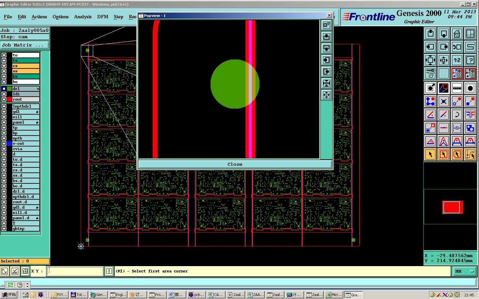Viewport: 479px width, 299px height.
Task: Select the rectangle area select tool
Action: [x=444, y=154]
